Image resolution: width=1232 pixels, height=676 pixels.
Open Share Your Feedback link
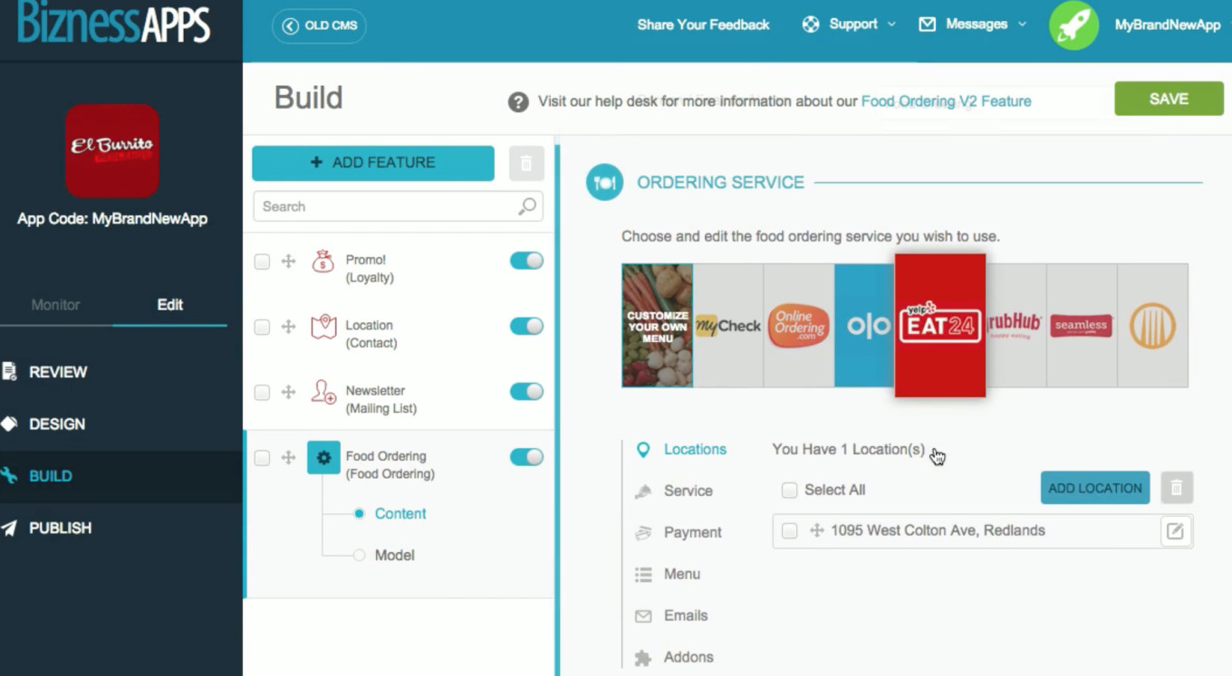click(703, 24)
